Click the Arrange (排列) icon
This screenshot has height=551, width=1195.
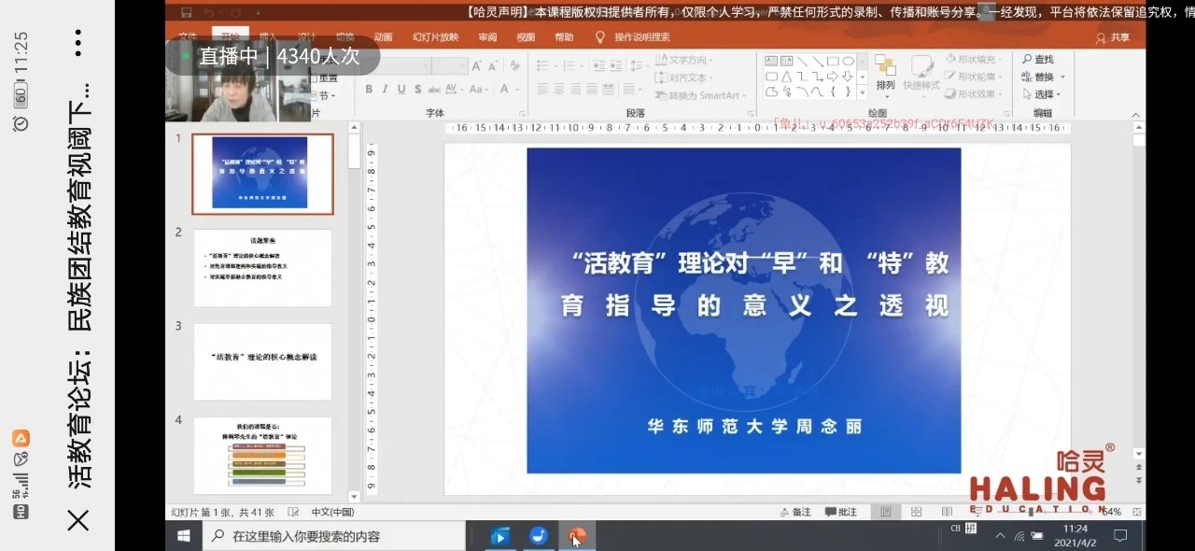pyautogui.click(x=885, y=73)
